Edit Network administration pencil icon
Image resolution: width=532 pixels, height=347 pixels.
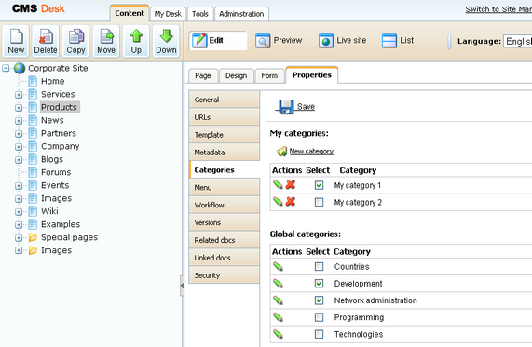pos(278,300)
